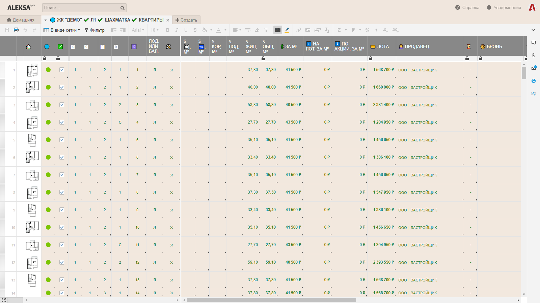Viewport: 540px width, 303px height.
Task: Click the tools column header icon
Action: click(168, 47)
